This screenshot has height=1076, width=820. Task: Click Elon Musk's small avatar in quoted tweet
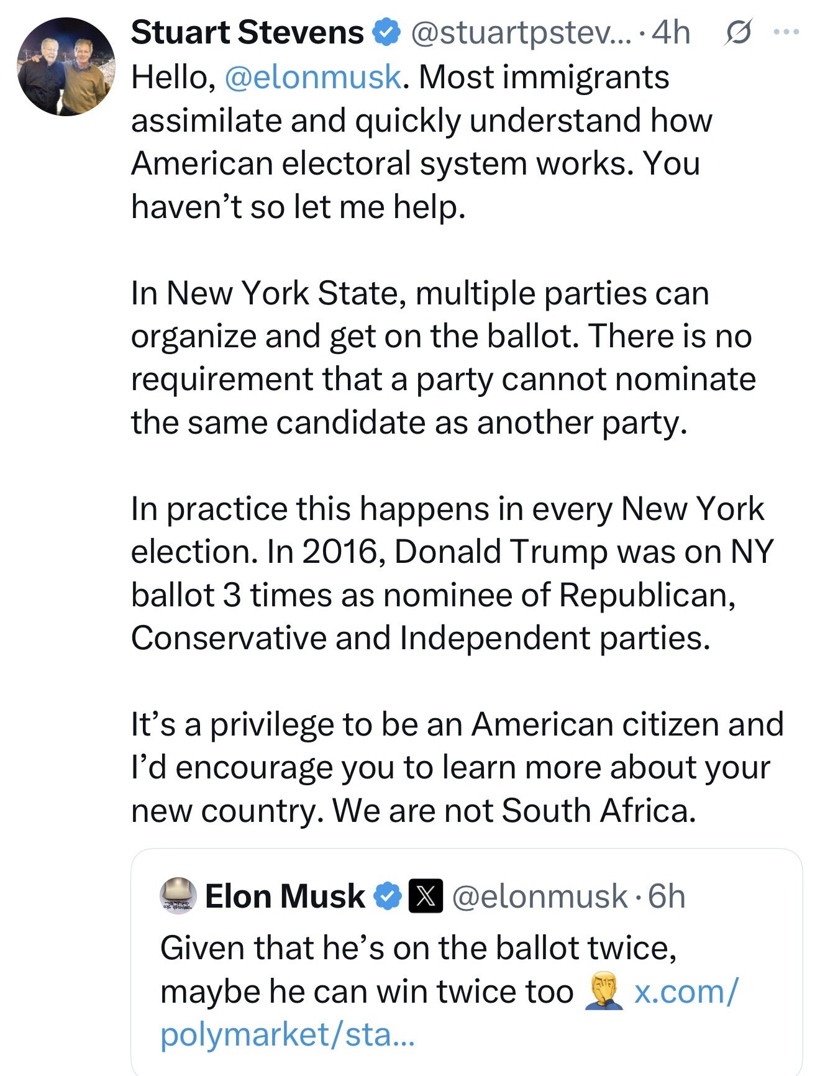(x=178, y=896)
